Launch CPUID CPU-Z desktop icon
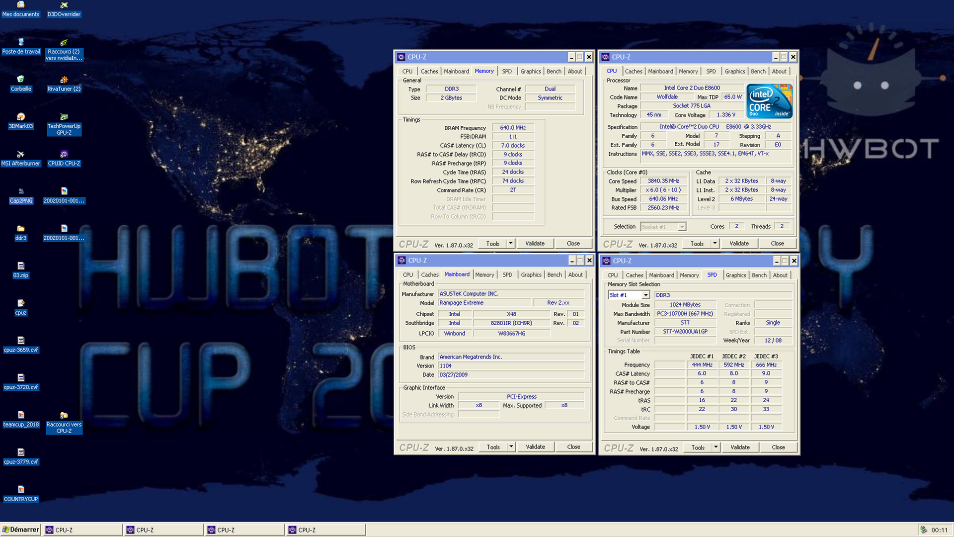Screen dimensions: 954x537 [x=64, y=158]
